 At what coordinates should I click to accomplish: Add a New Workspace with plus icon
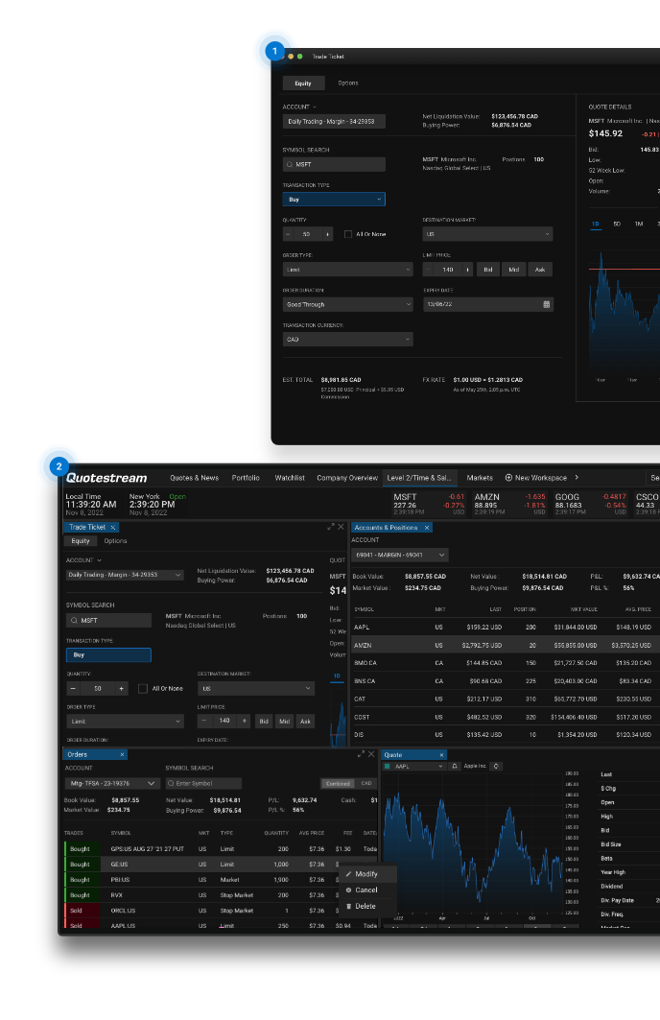click(x=509, y=478)
